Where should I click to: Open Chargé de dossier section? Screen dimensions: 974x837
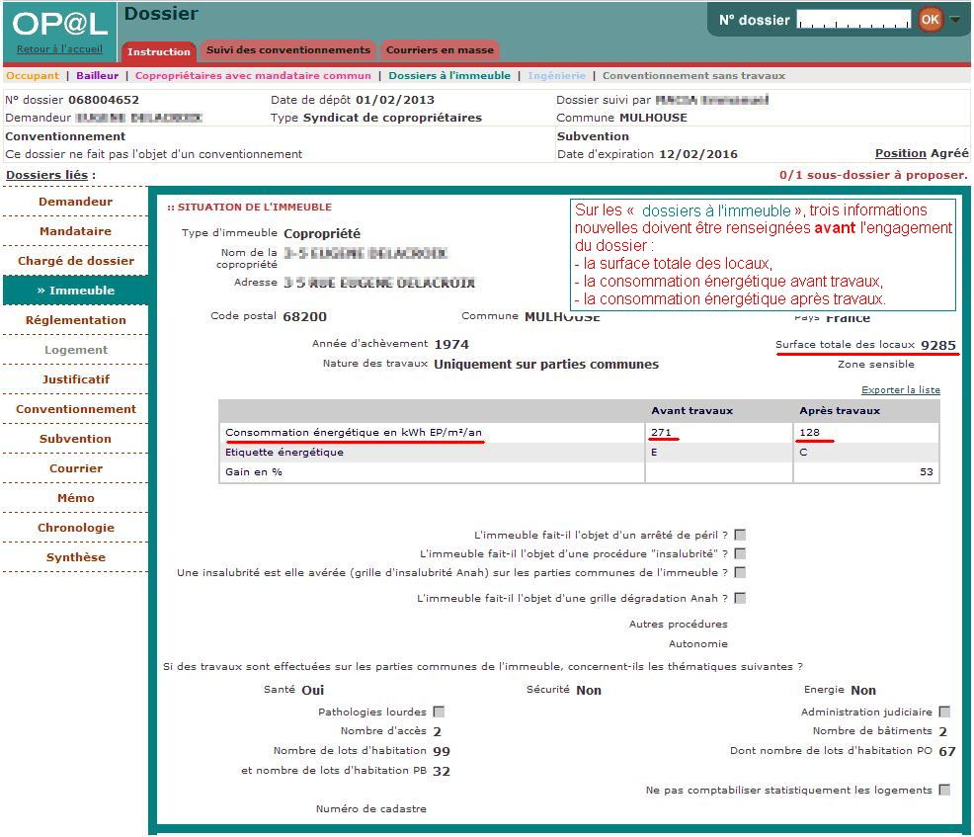click(x=76, y=261)
